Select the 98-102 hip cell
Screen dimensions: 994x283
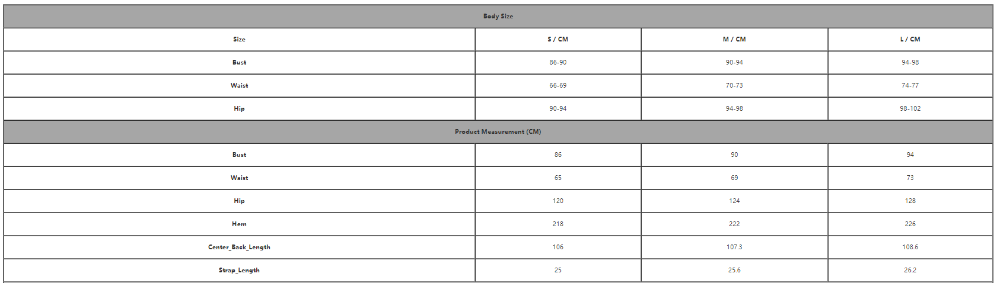coord(910,108)
